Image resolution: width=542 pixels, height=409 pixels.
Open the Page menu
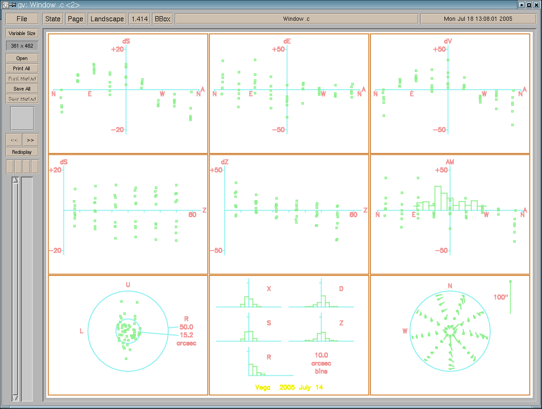[x=75, y=18]
